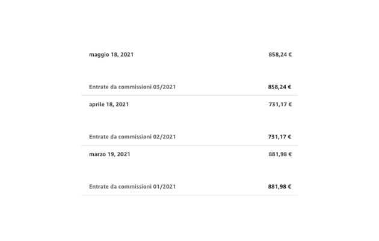Screen dimensions: 379x241
Task: Click the bold 731,17 € commission total
Action: (x=280, y=137)
